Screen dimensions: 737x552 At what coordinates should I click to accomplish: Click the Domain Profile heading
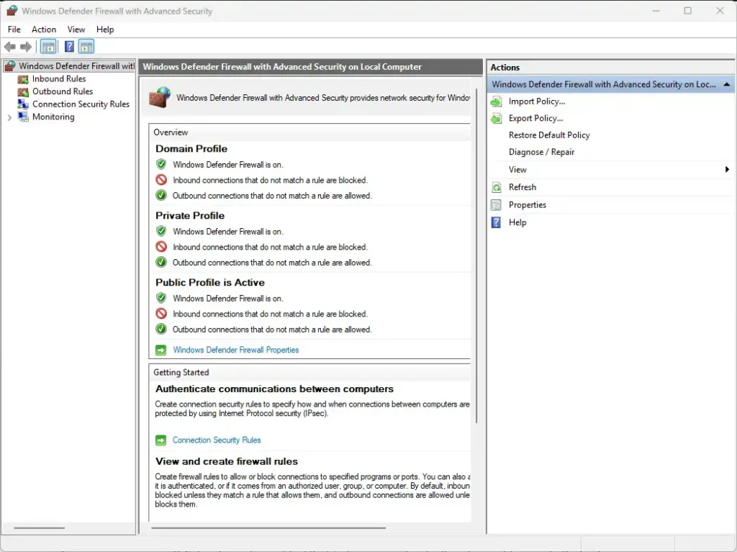191,149
